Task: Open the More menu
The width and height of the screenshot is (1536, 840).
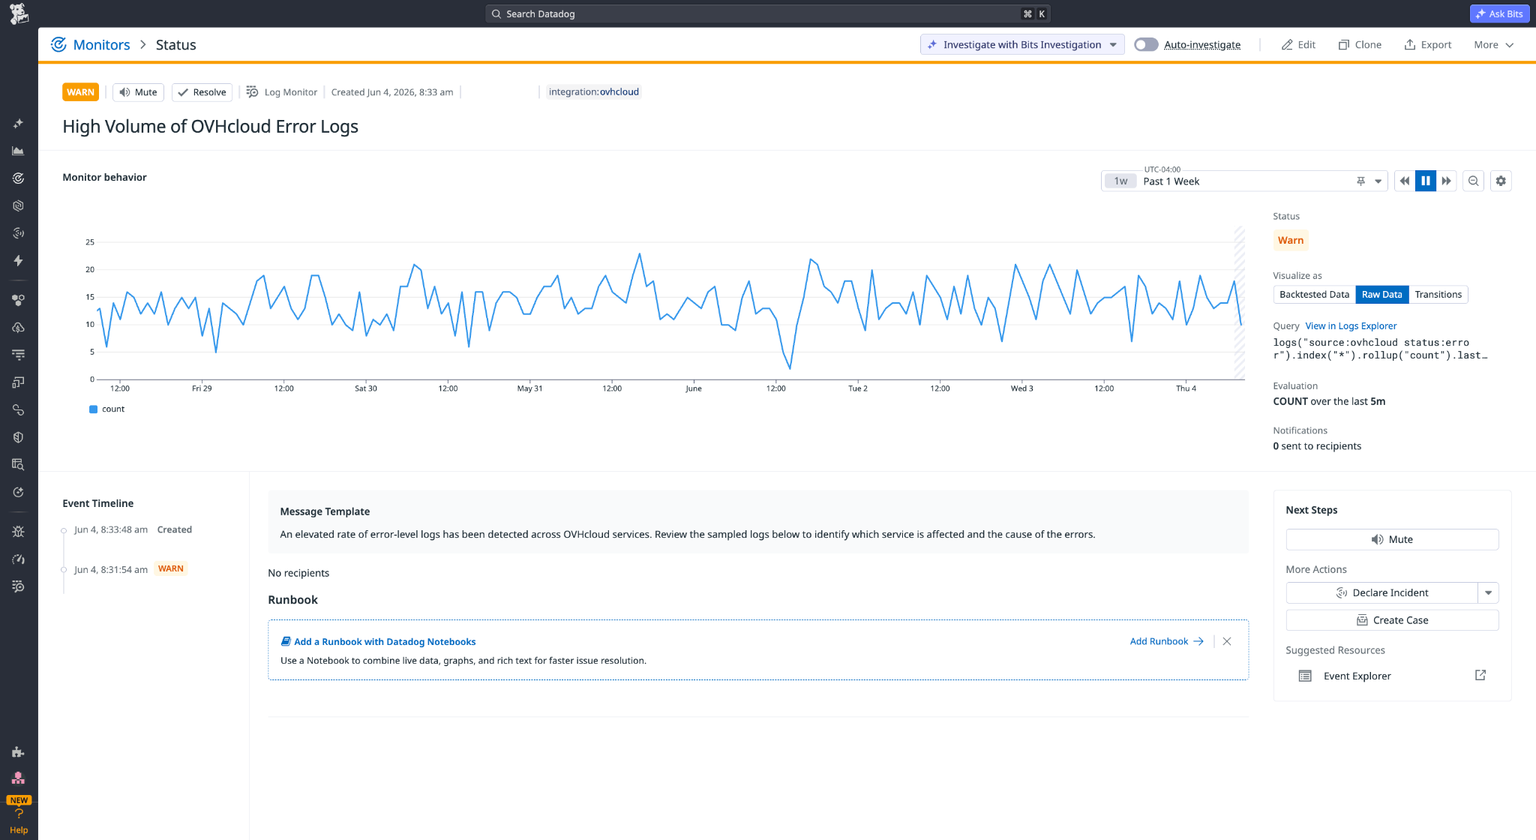Action: click(x=1494, y=45)
